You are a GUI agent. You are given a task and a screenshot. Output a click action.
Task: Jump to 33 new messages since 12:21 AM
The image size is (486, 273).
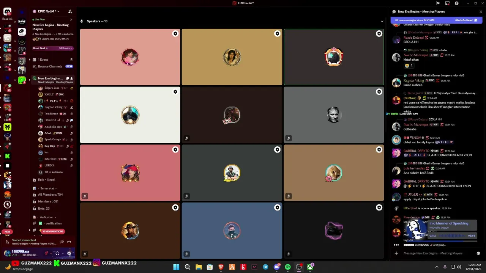point(415,20)
